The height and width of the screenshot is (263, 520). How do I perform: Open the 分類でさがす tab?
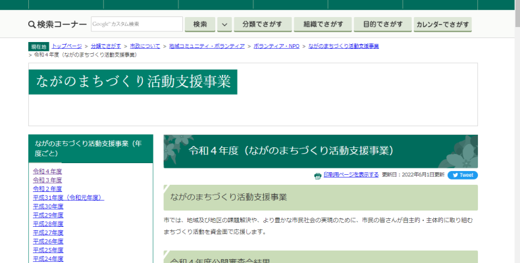click(262, 25)
